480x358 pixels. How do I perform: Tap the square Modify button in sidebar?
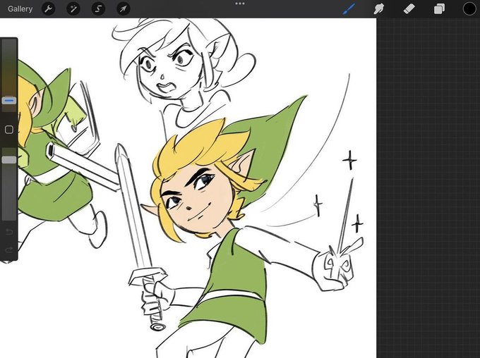click(9, 130)
